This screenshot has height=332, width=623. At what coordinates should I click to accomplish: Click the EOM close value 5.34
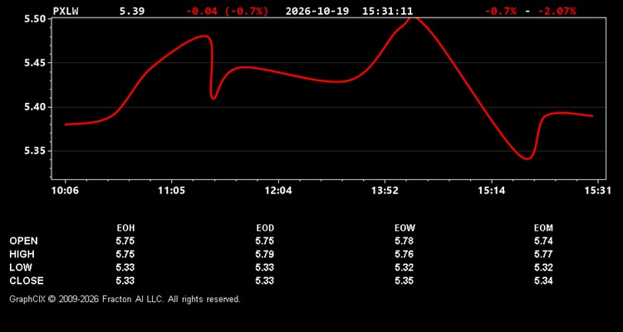click(x=543, y=281)
